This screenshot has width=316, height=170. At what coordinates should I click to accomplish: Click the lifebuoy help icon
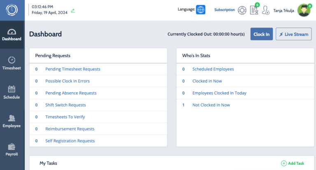pos(242,10)
